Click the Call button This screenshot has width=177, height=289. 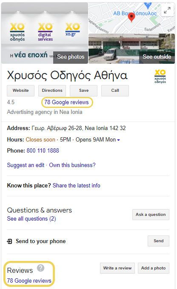coord(115,91)
